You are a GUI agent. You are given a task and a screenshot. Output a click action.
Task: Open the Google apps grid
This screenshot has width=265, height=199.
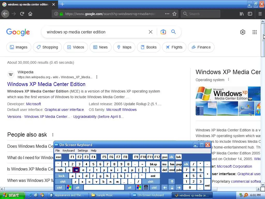pos(255,32)
